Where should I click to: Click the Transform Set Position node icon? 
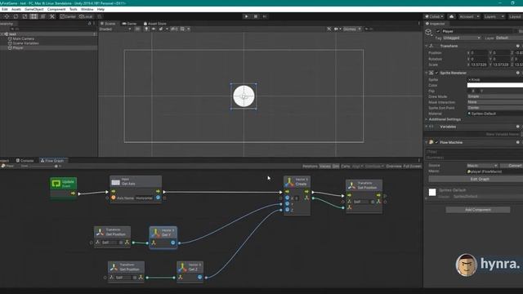coord(351,185)
